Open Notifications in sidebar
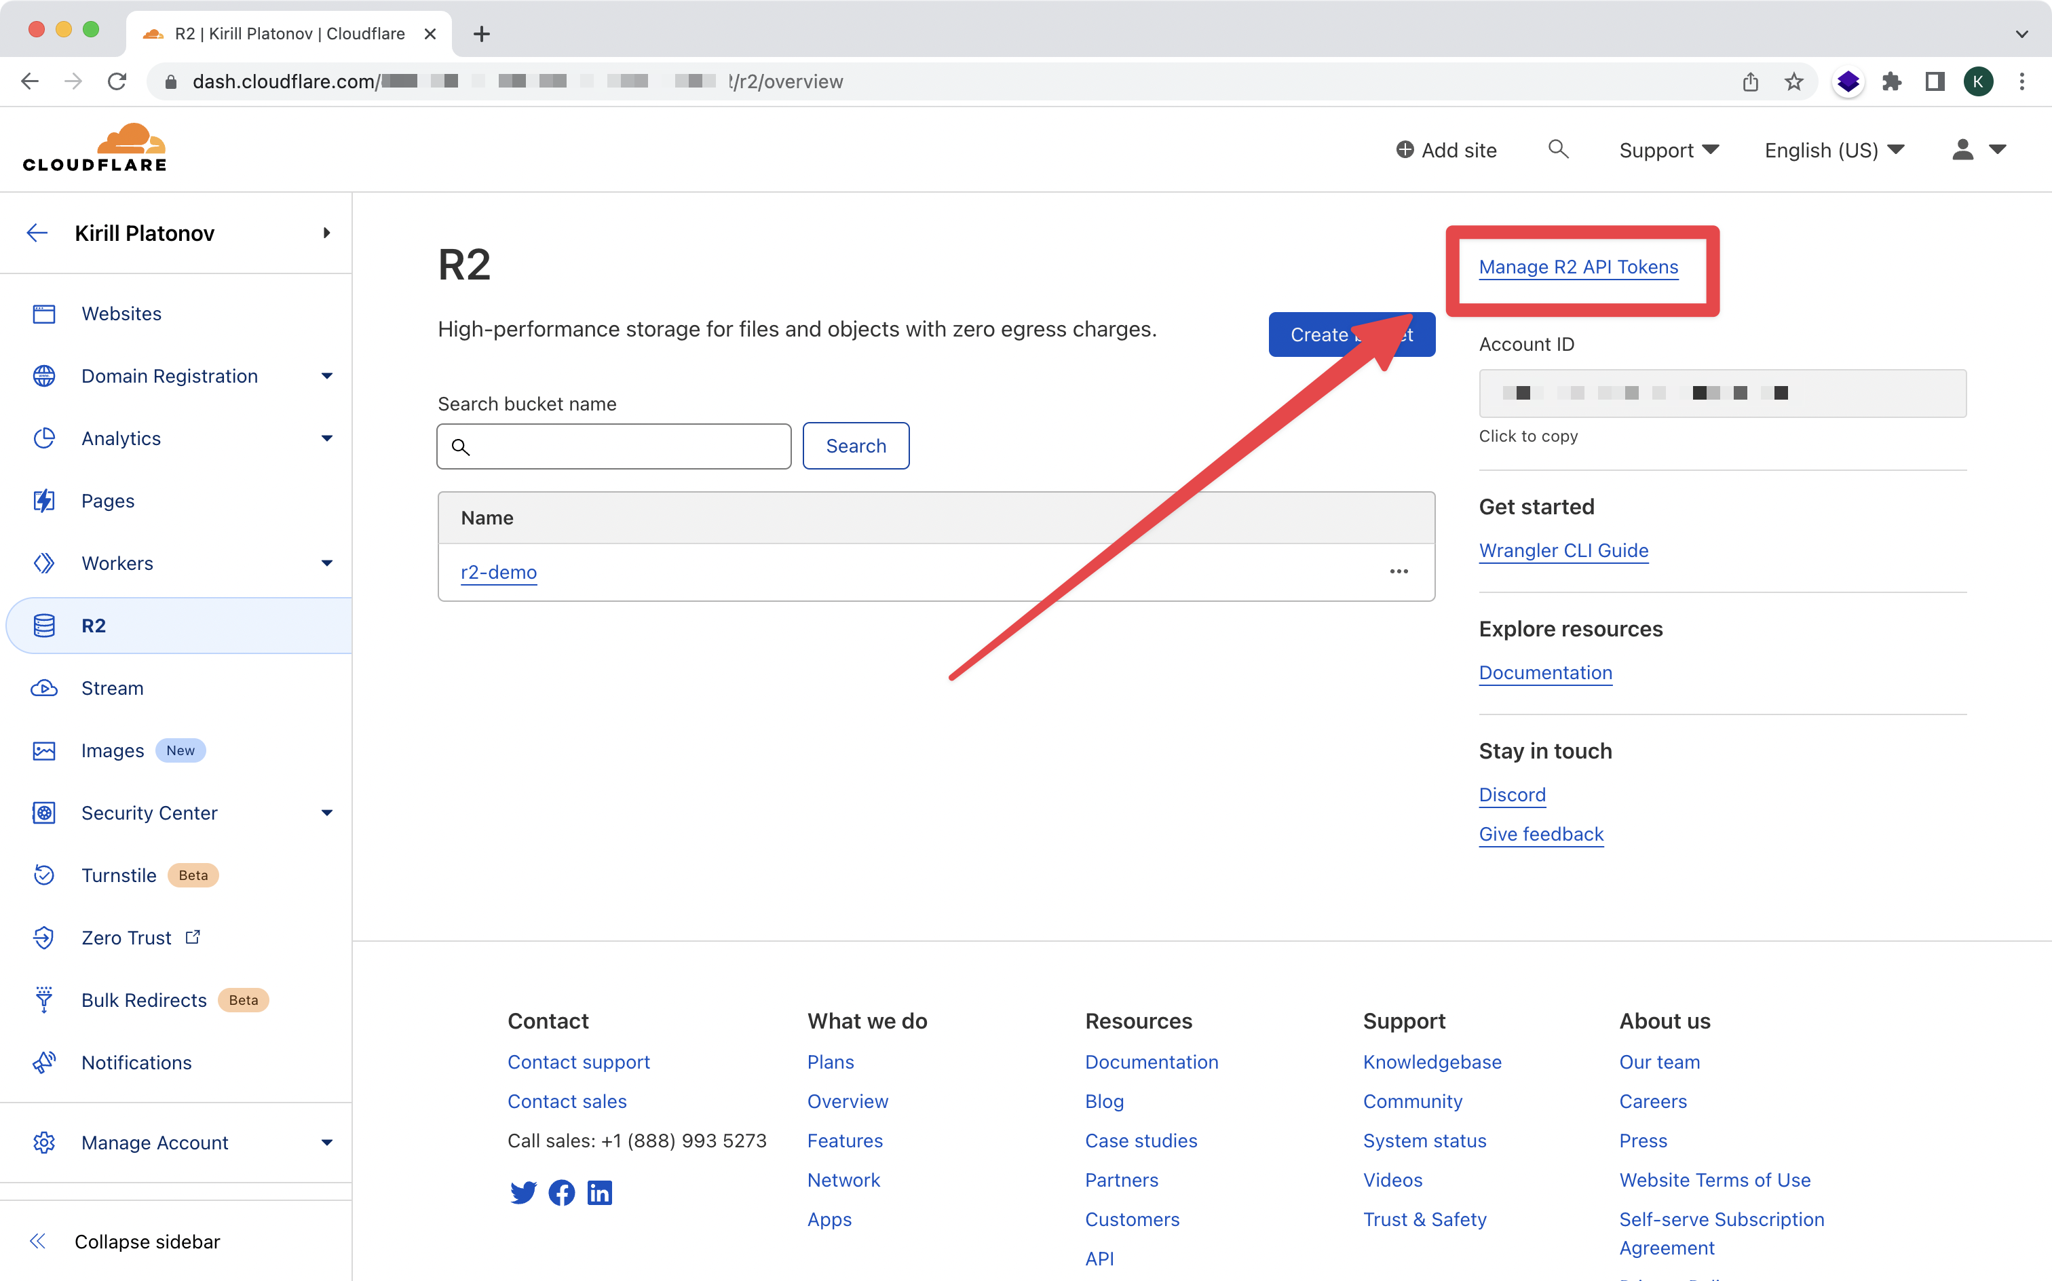This screenshot has width=2052, height=1281. [x=136, y=1063]
